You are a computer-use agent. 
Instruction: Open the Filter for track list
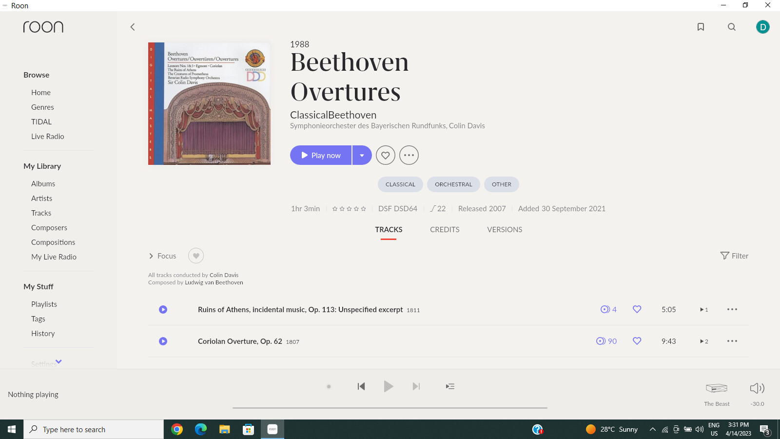734,256
